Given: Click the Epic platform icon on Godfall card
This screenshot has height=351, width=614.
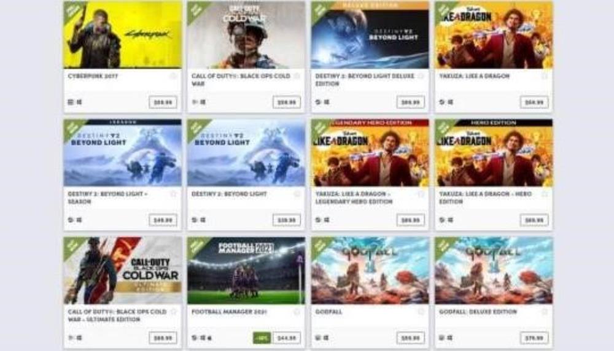Looking at the screenshot, I should pyautogui.click(x=318, y=337).
